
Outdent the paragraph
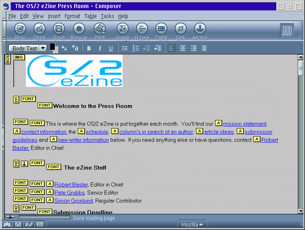pos(147,48)
